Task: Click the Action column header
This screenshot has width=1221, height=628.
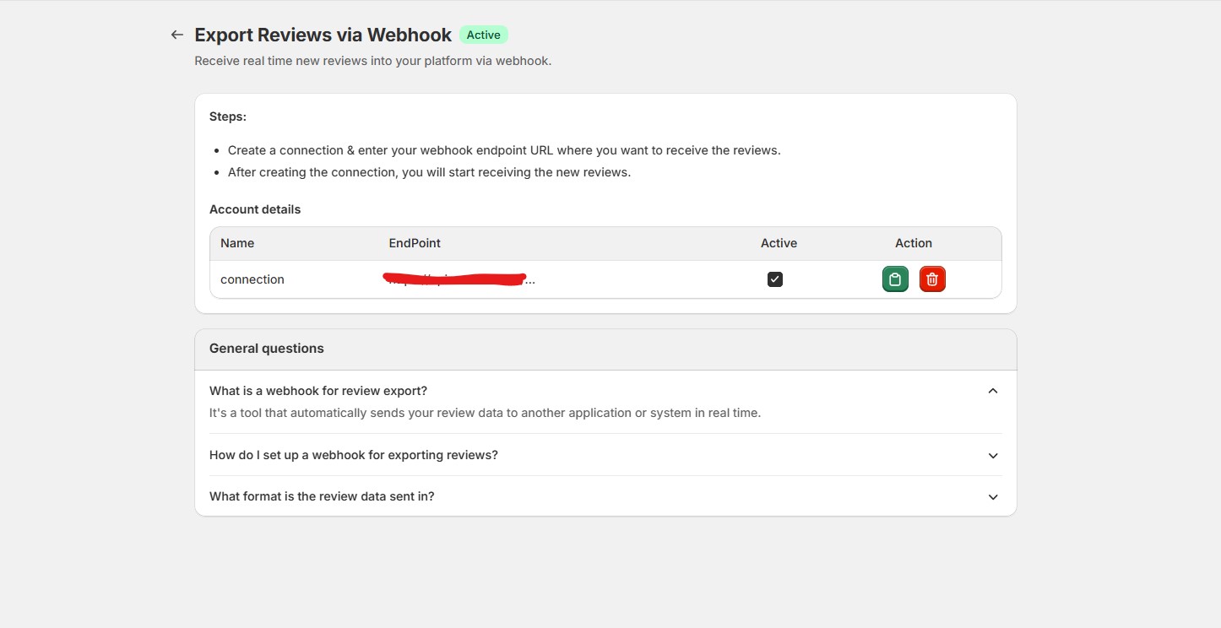Action: pyautogui.click(x=914, y=243)
